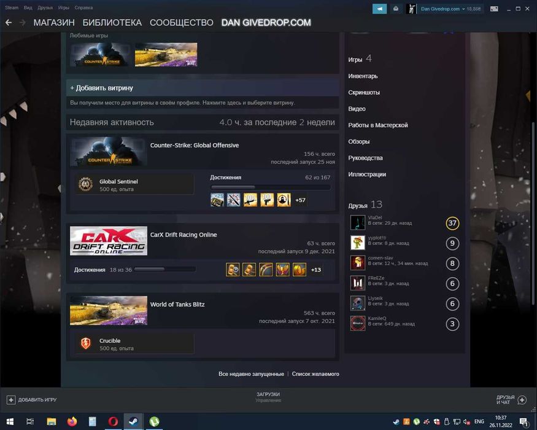Select the fifth CarX coin achievement icon

pyautogui.click(x=299, y=270)
